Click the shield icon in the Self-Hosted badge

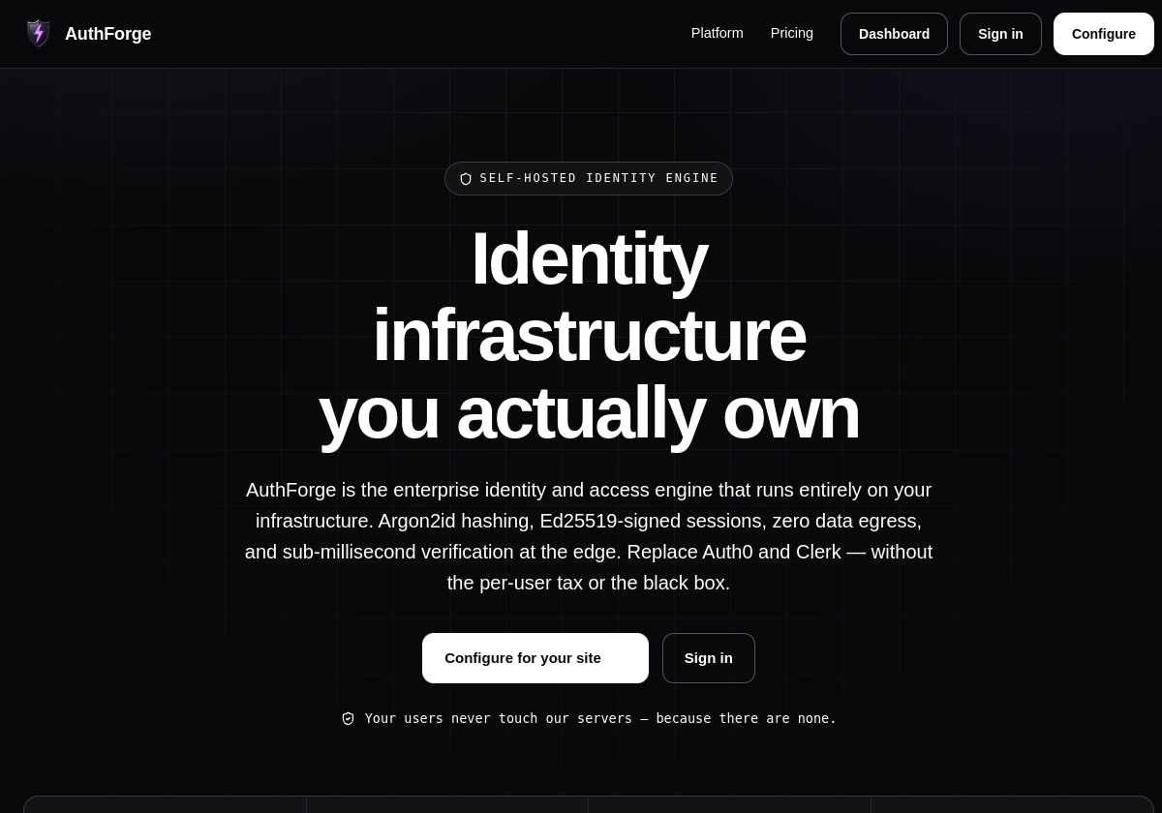(x=466, y=179)
